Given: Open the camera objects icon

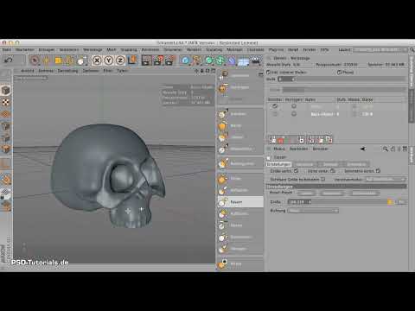Looking at the screenshot, I should tap(256, 60).
